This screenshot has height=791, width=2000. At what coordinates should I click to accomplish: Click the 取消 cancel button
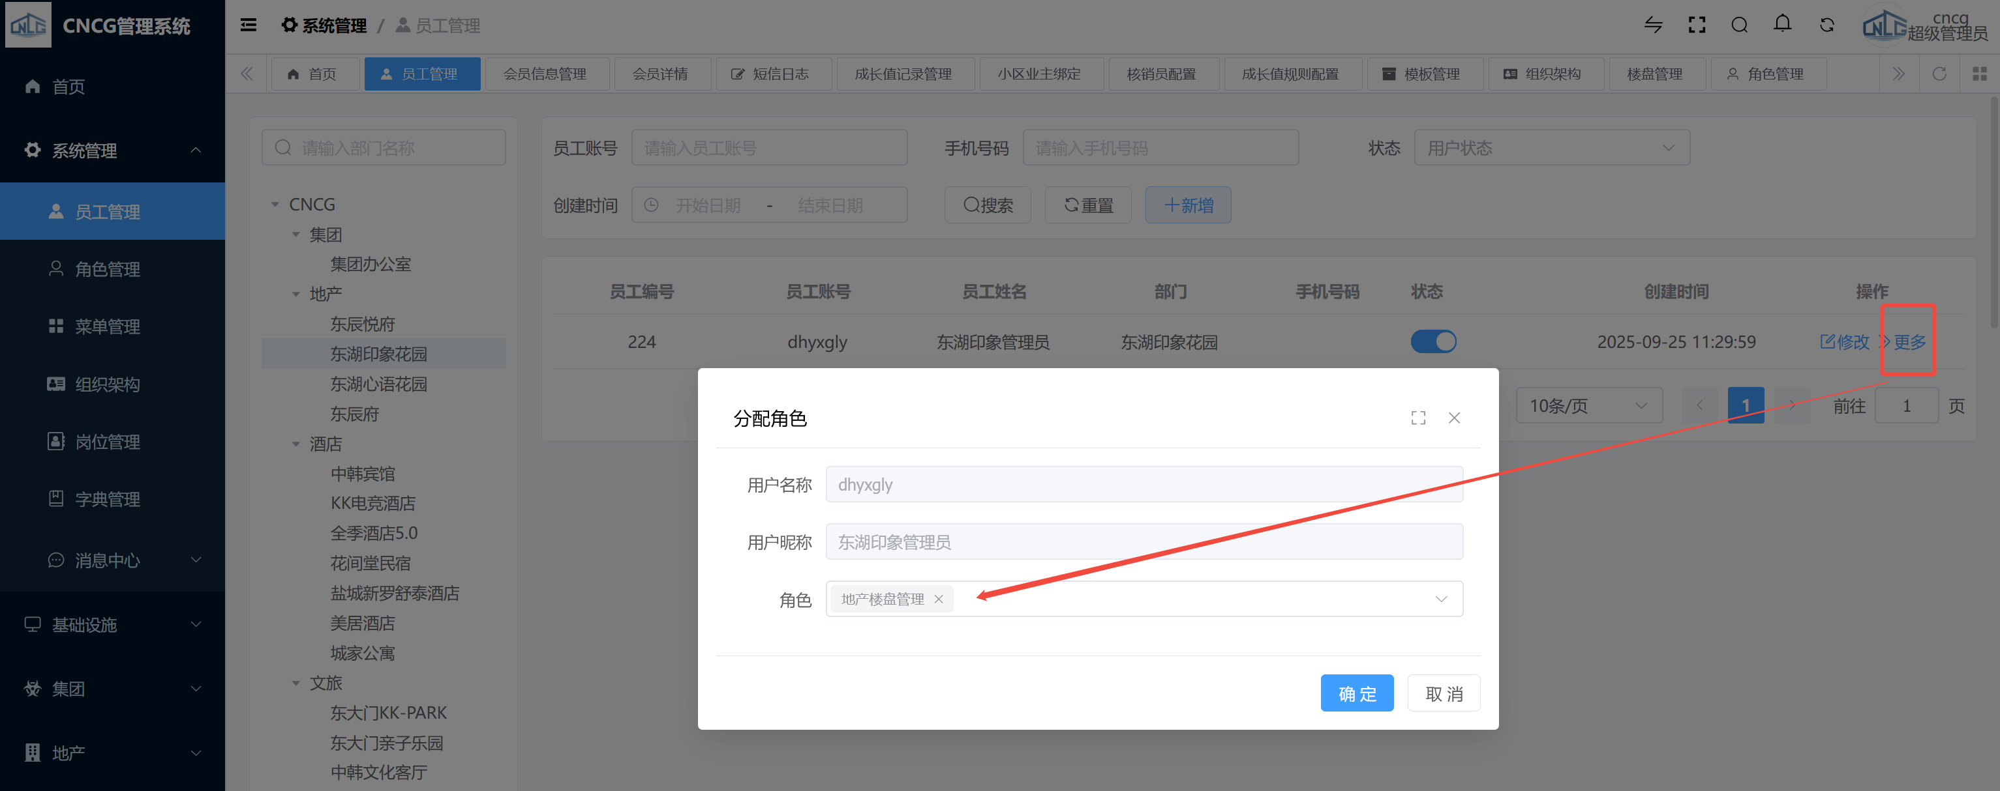[x=1444, y=693]
